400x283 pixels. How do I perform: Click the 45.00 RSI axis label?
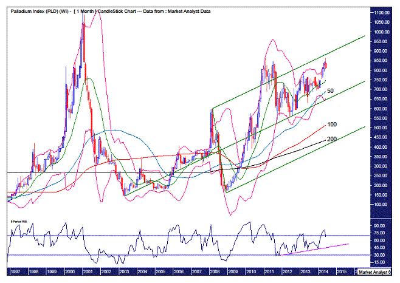379,248
